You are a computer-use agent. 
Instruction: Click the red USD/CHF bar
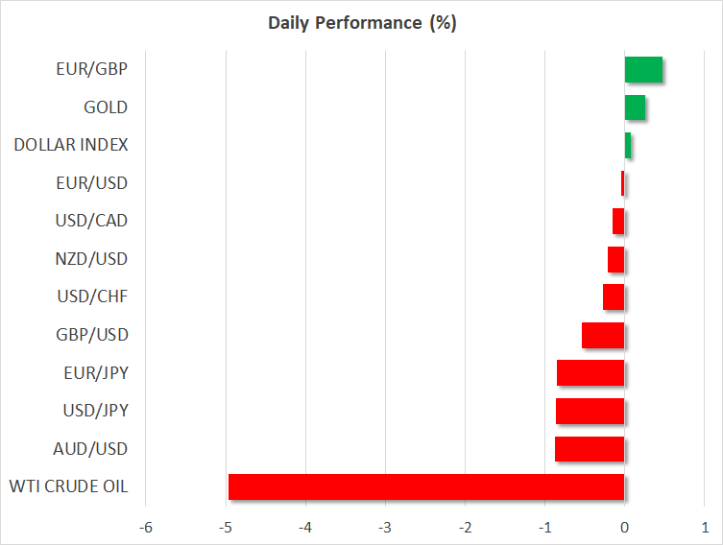click(x=614, y=297)
